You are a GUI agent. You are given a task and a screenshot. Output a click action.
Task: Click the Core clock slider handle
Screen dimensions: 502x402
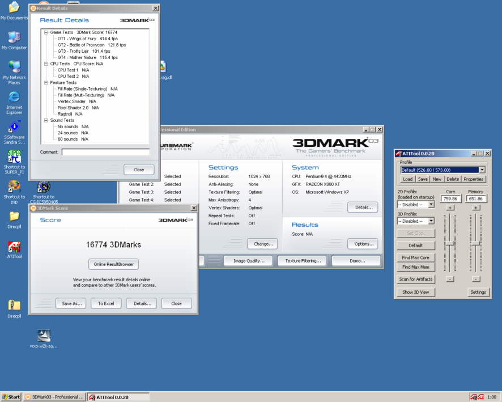[x=450, y=243]
